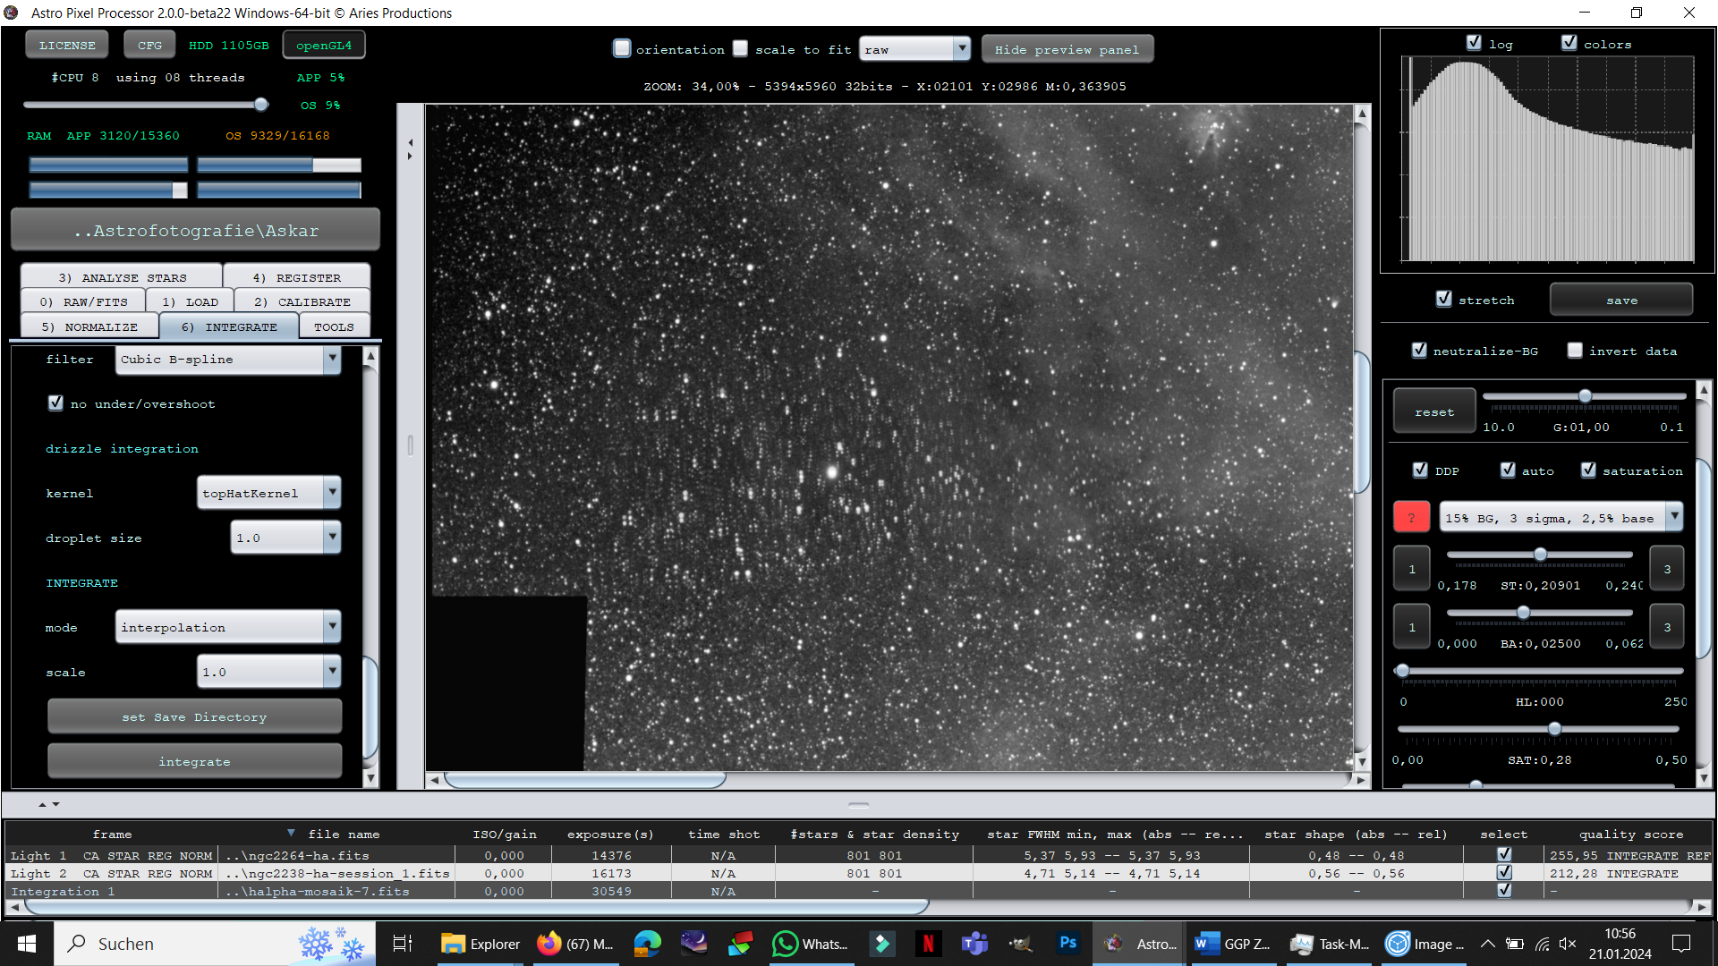Expand the interpolation mode dropdown
This screenshot has height=966, width=1718.
[x=228, y=627]
